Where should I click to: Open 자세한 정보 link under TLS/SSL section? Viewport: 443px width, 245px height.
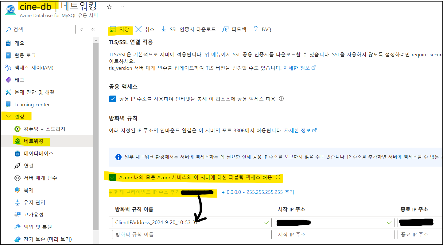point(300,68)
